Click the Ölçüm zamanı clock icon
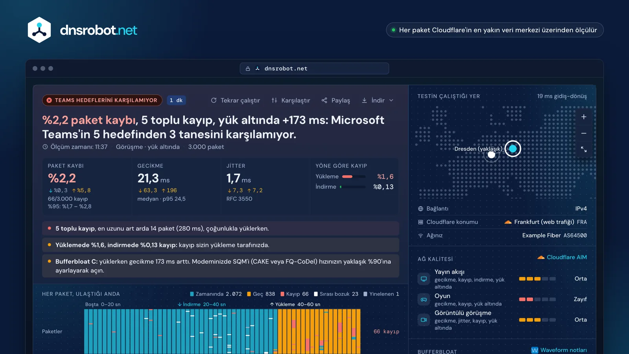This screenshot has height=354, width=629. click(45, 147)
